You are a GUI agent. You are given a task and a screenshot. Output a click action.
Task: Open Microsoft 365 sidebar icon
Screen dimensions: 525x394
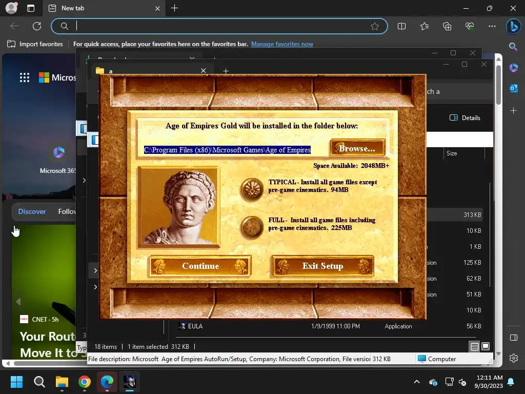click(514, 68)
